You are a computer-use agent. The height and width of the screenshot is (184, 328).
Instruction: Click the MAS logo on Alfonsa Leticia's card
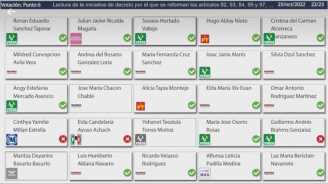click(205, 174)
